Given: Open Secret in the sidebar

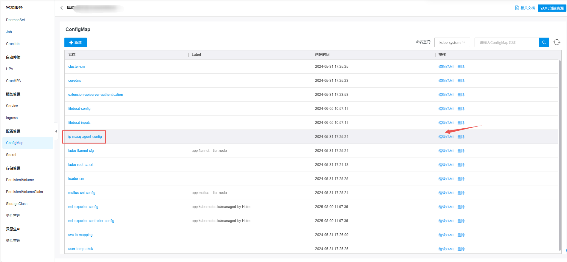Looking at the screenshot, I should tap(11, 155).
